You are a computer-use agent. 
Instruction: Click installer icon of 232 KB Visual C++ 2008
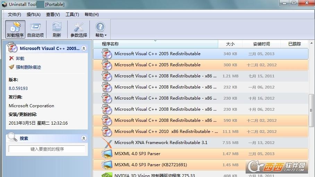click(107, 87)
